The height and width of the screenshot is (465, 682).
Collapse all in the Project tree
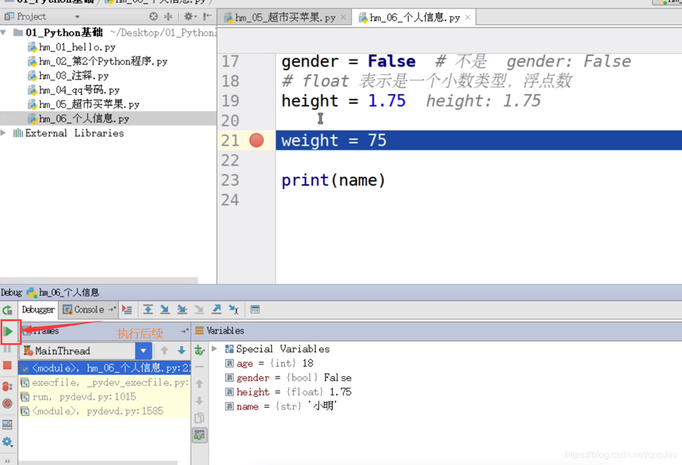[x=168, y=17]
